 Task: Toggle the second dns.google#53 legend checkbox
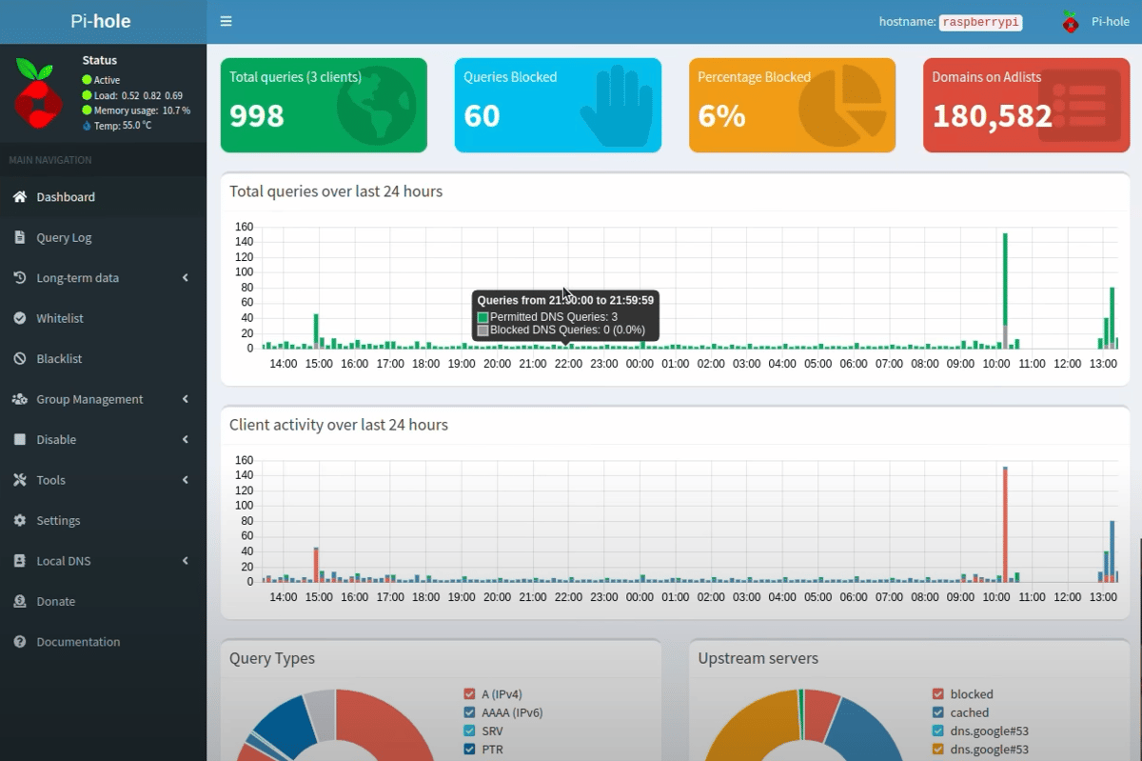pyautogui.click(x=938, y=750)
